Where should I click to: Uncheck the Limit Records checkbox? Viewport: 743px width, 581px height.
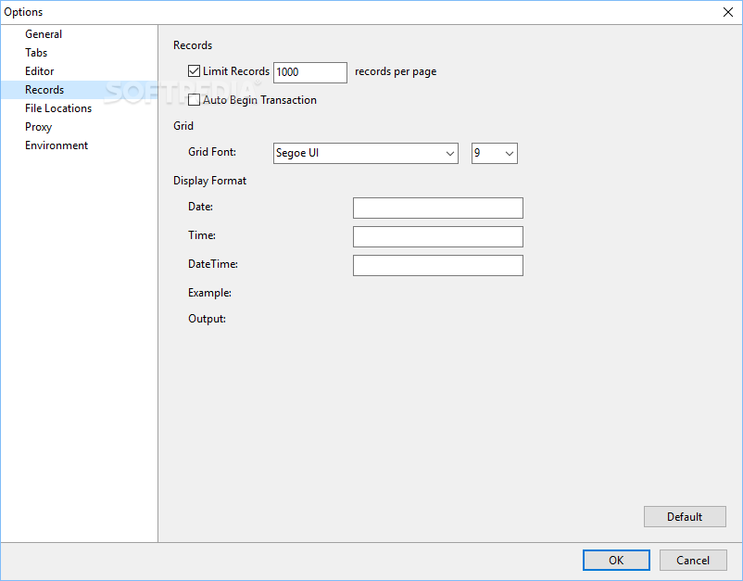[194, 71]
